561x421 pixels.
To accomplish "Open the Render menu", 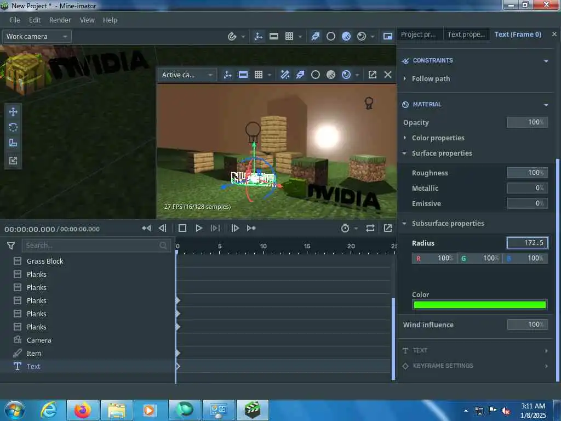I will click(x=60, y=20).
